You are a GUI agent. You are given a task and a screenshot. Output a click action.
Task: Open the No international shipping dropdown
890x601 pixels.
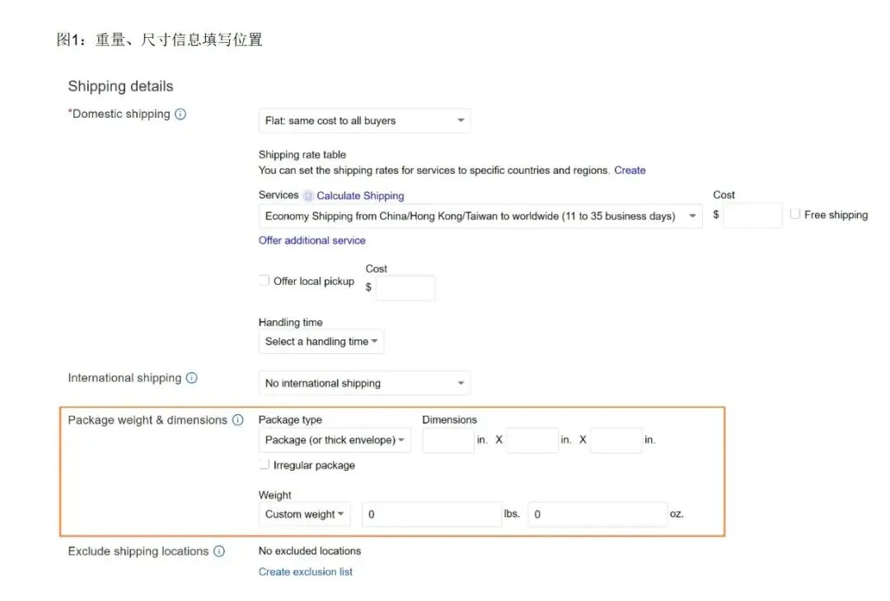click(364, 384)
